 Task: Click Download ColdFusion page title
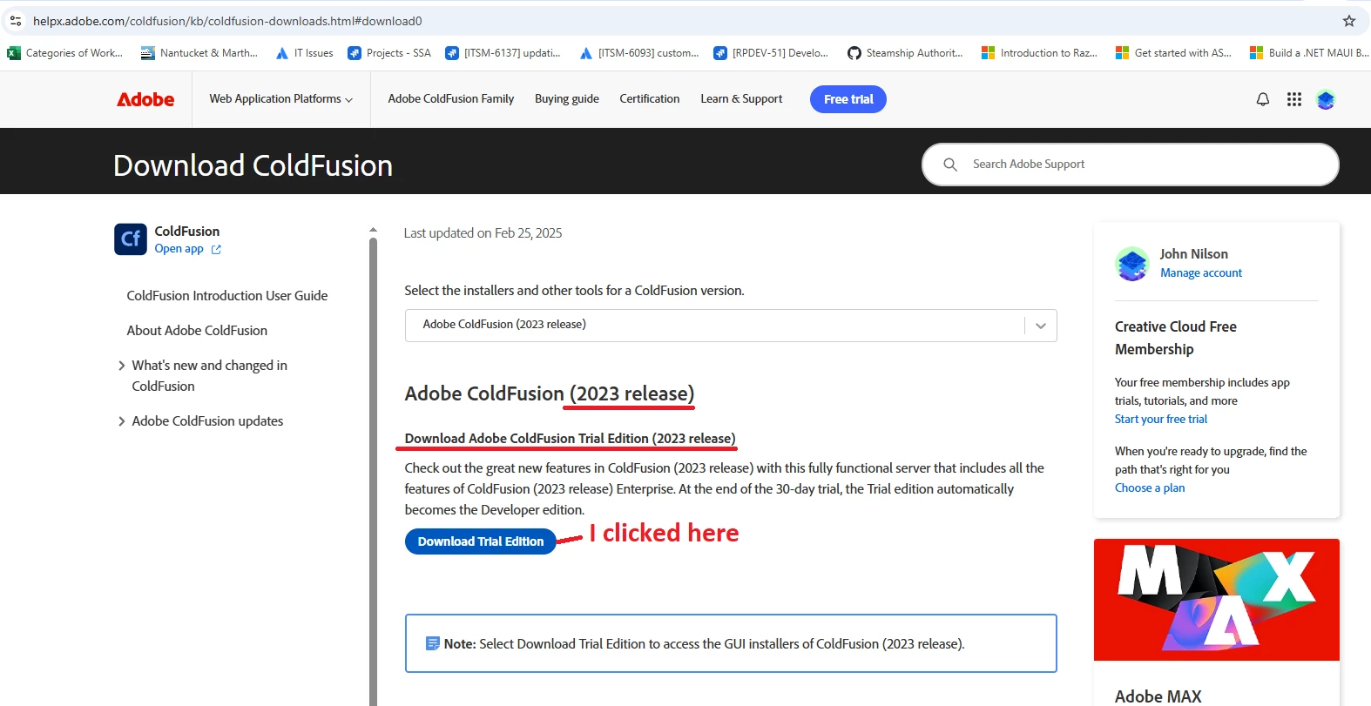(x=253, y=165)
